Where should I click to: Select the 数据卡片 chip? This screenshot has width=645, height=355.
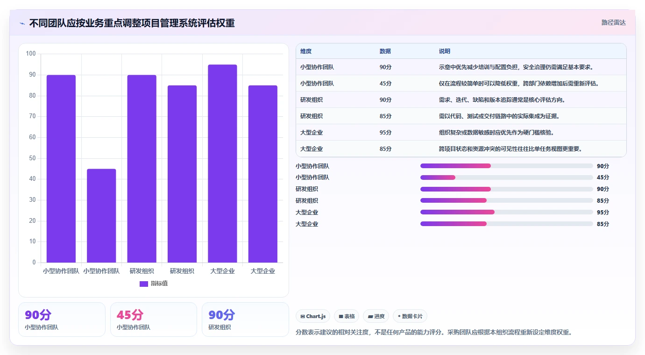[x=410, y=316]
